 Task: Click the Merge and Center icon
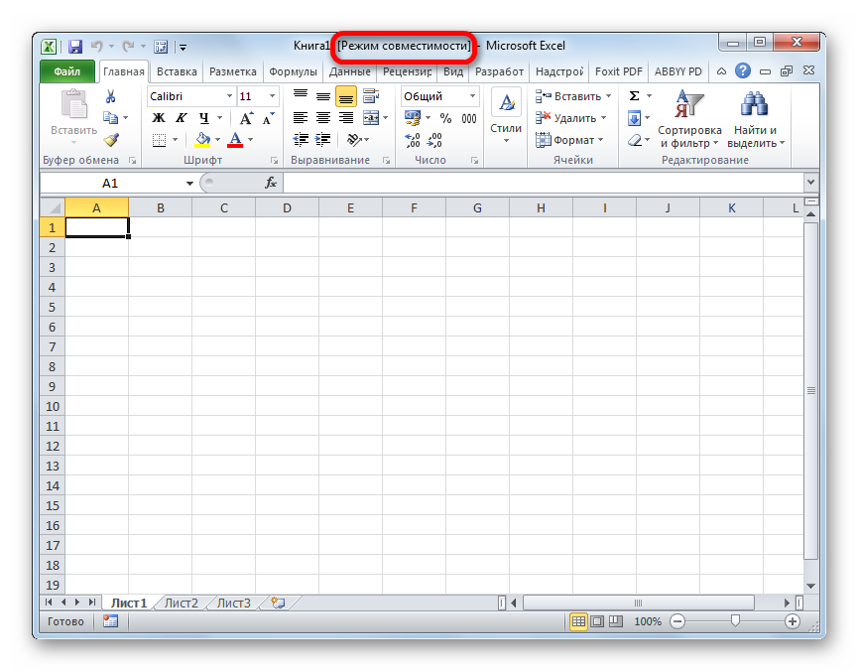[x=370, y=118]
